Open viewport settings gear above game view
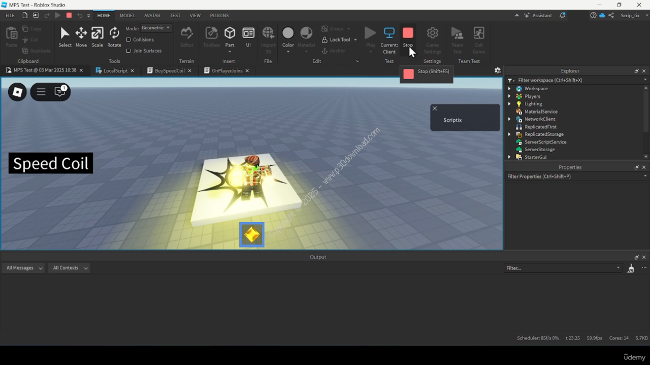Viewport: 650px width, 365px height. [x=498, y=70]
